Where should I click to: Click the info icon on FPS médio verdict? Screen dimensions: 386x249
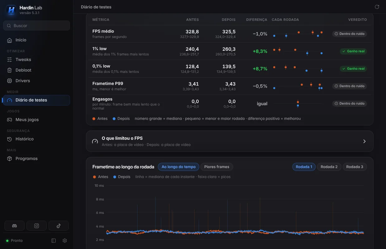(336, 34)
